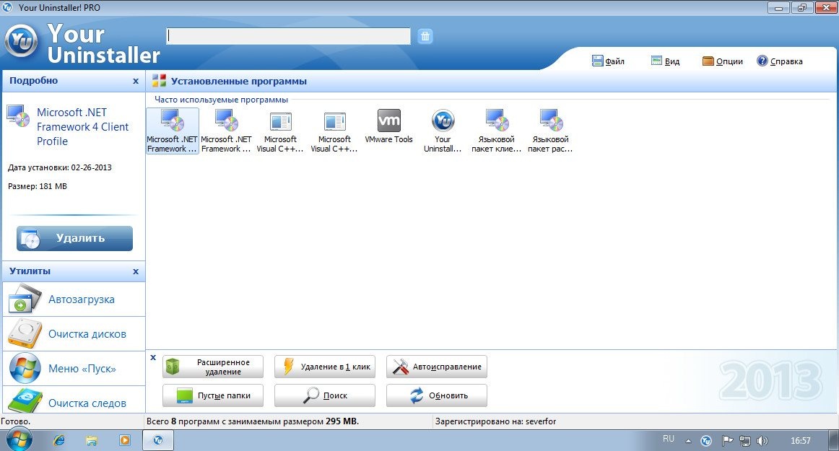Click the 16:57 taskbar clock
The width and height of the screenshot is (839, 451).
(801, 441)
